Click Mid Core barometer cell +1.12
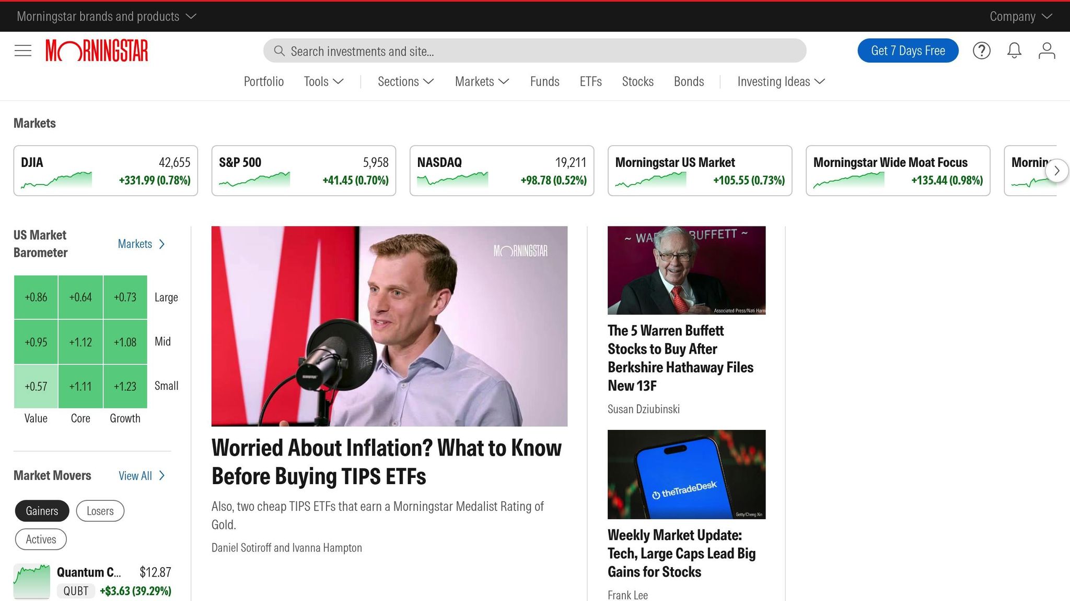The width and height of the screenshot is (1070, 601). [80, 342]
